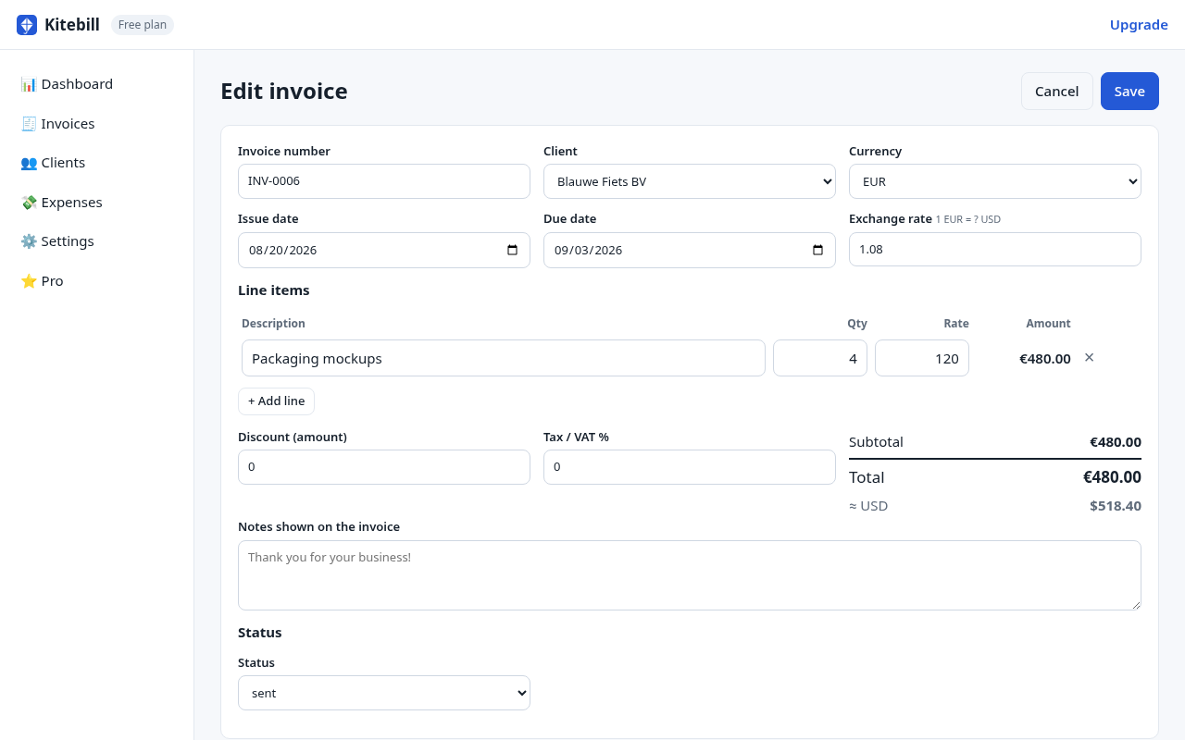1185x740 pixels.
Task: Focus the Discount amount field
Action: 384,467
